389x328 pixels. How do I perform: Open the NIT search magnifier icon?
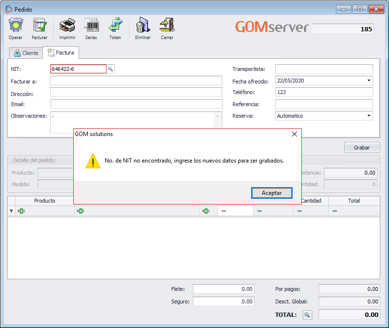111,68
